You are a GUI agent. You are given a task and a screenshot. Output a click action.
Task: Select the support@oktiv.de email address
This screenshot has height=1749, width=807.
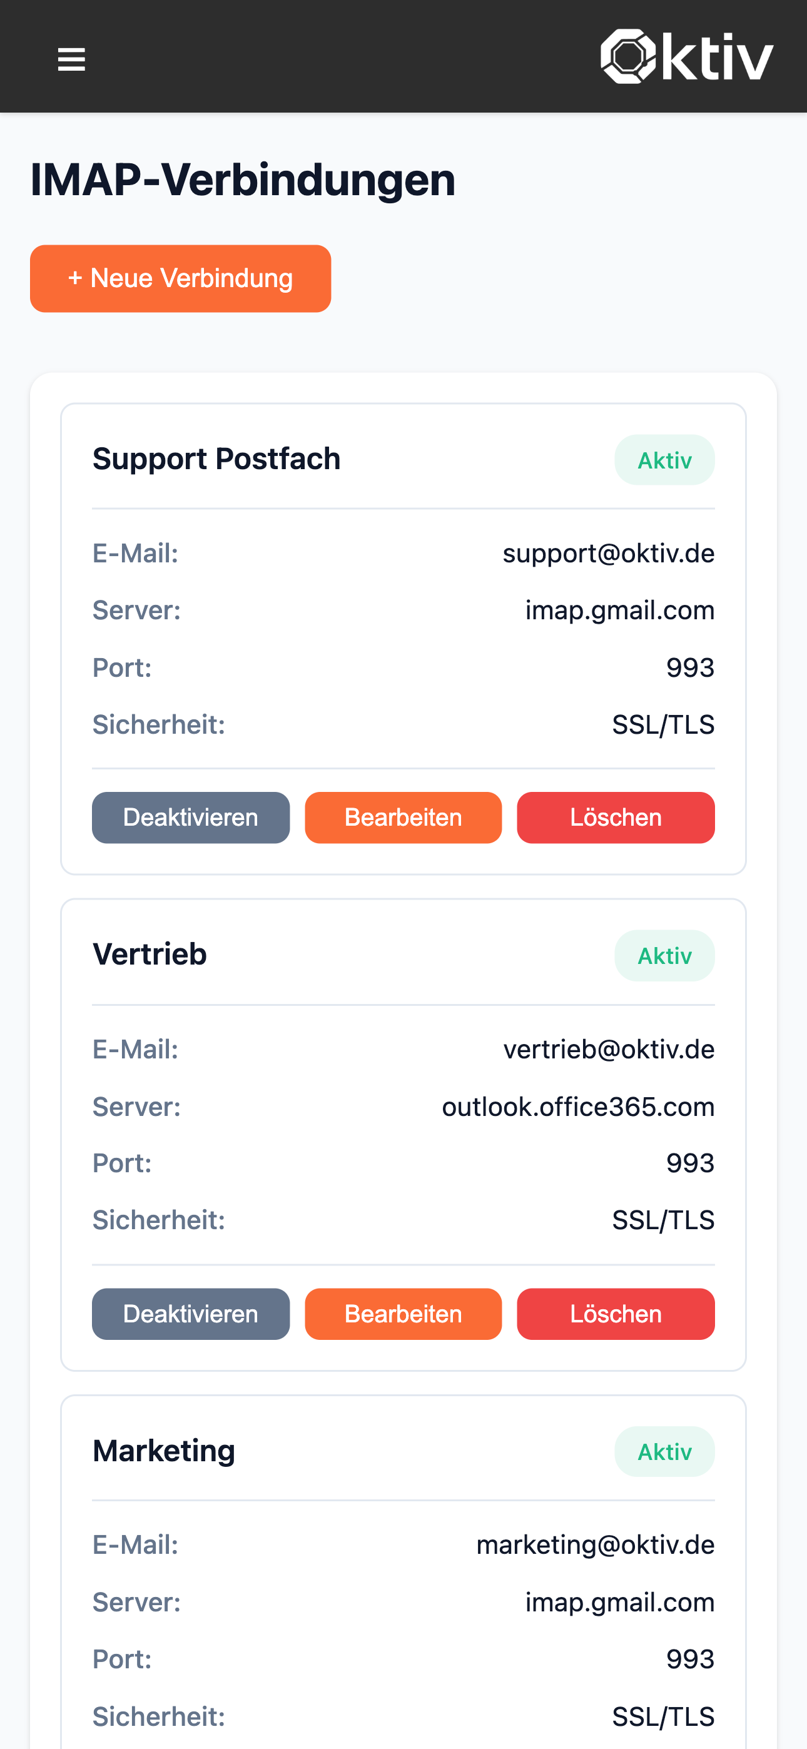(x=608, y=554)
